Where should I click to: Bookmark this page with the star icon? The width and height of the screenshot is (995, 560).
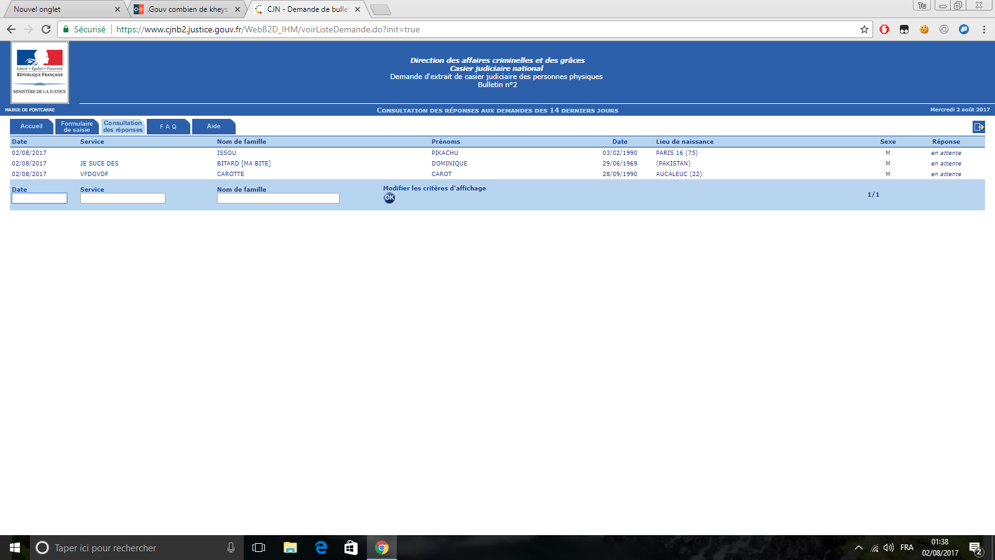point(864,29)
